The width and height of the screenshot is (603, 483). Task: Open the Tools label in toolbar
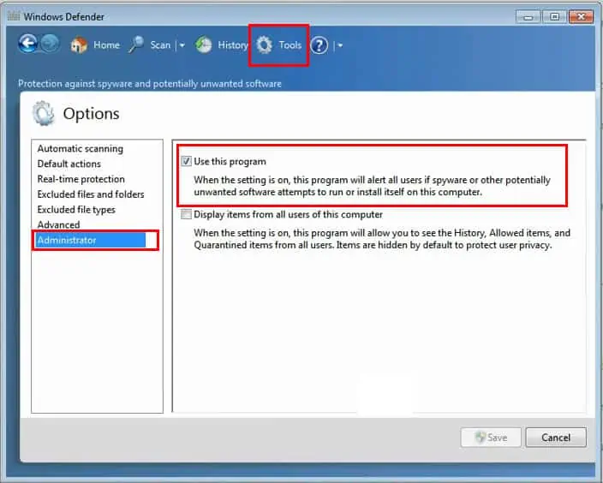290,45
